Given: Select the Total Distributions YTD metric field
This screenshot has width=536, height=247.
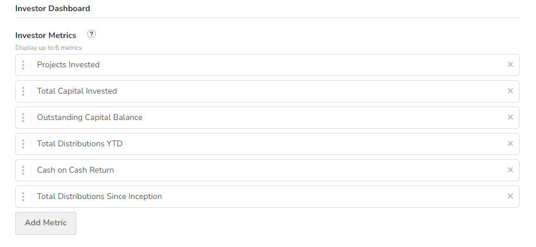Looking at the screenshot, I should pyautogui.click(x=267, y=143).
